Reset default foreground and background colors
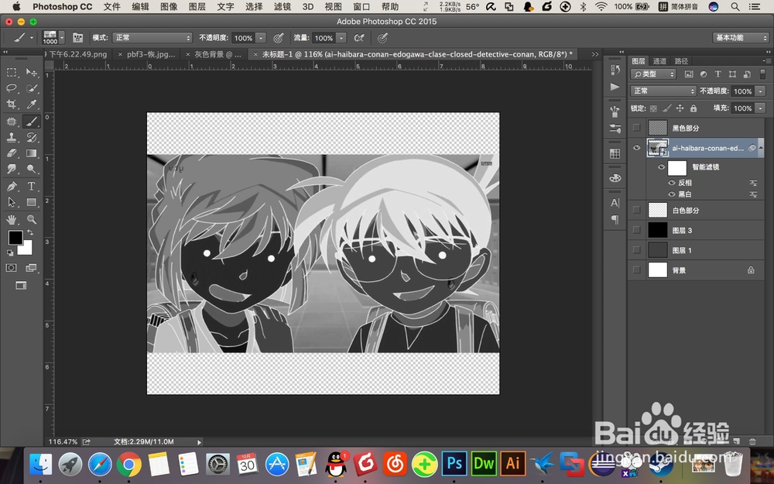Screen dimensions: 774x484 point(10,253)
